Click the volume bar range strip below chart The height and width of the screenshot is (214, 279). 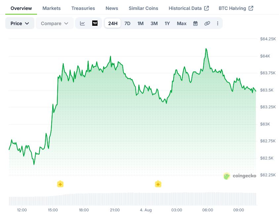(133, 199)
